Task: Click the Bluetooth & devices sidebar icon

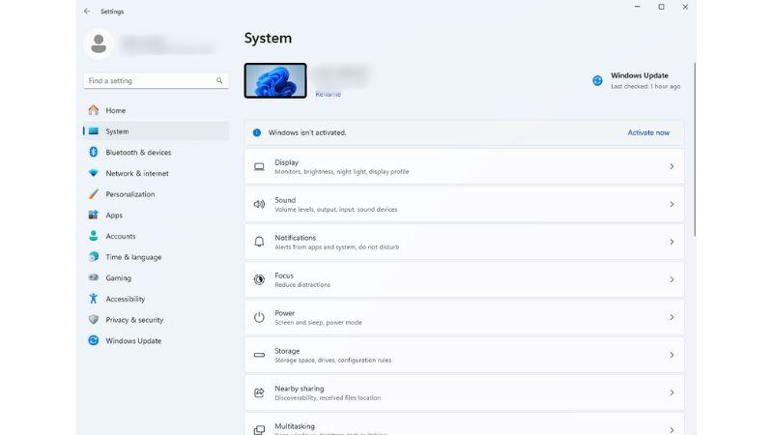Action: [94, 152]
